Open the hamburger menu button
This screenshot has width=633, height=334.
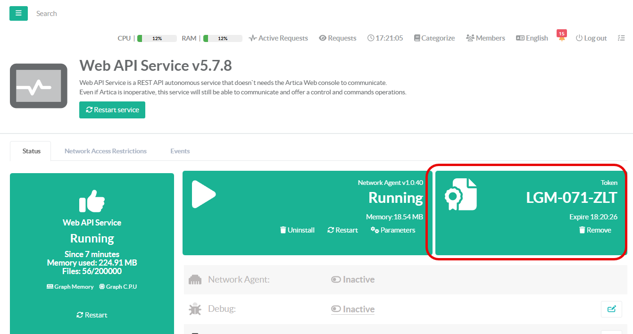(x=18, y=13)
